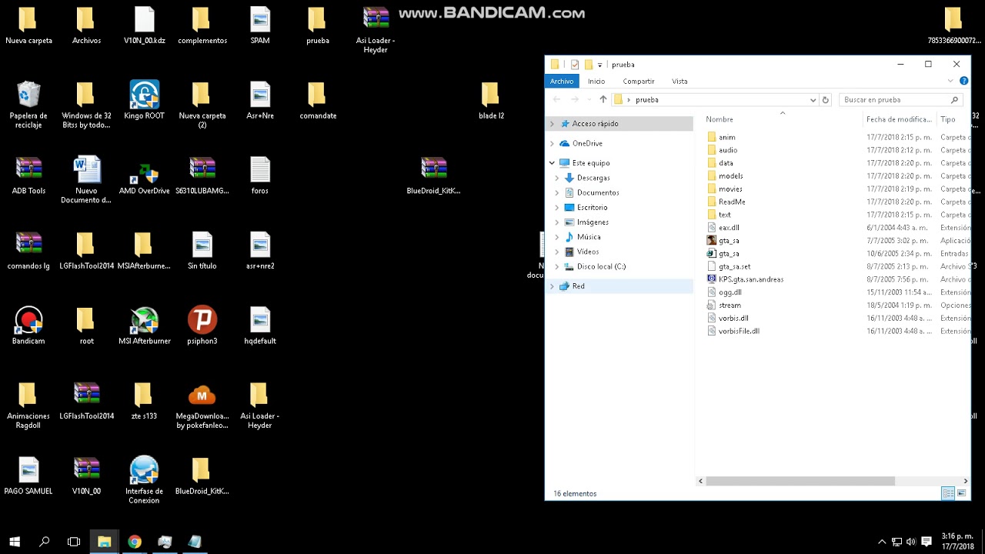
Task: Launch psiphon3 from the desktop
Action: (x=202, y=325)
